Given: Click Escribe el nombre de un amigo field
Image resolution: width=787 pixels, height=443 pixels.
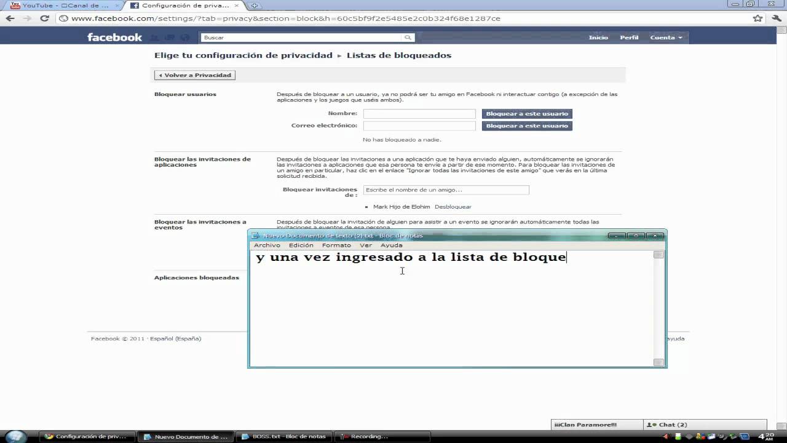Looking at the screenshot, I should click(446, 190).
